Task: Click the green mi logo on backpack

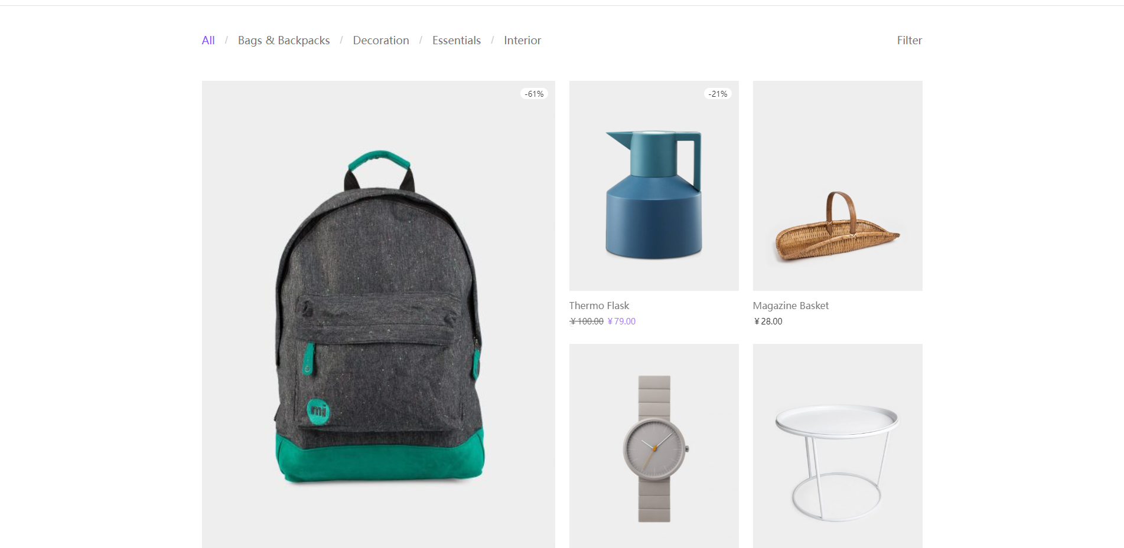Action: pos(318,411)
